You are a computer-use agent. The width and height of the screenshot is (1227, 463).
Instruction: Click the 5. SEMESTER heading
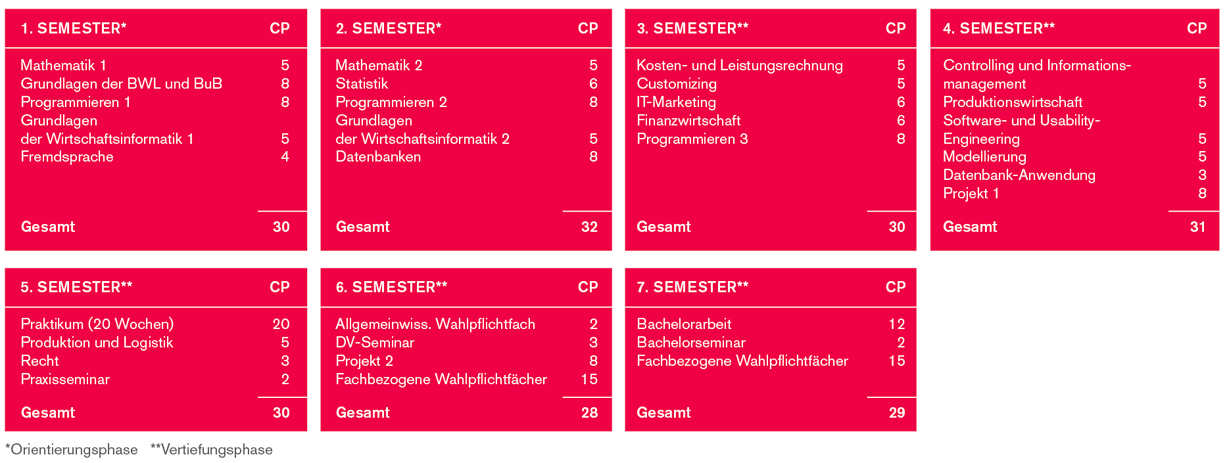76,288
